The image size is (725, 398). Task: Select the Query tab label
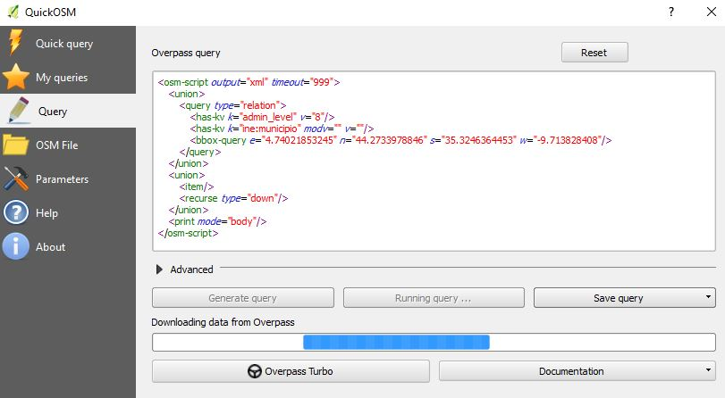tap(53, 112)
